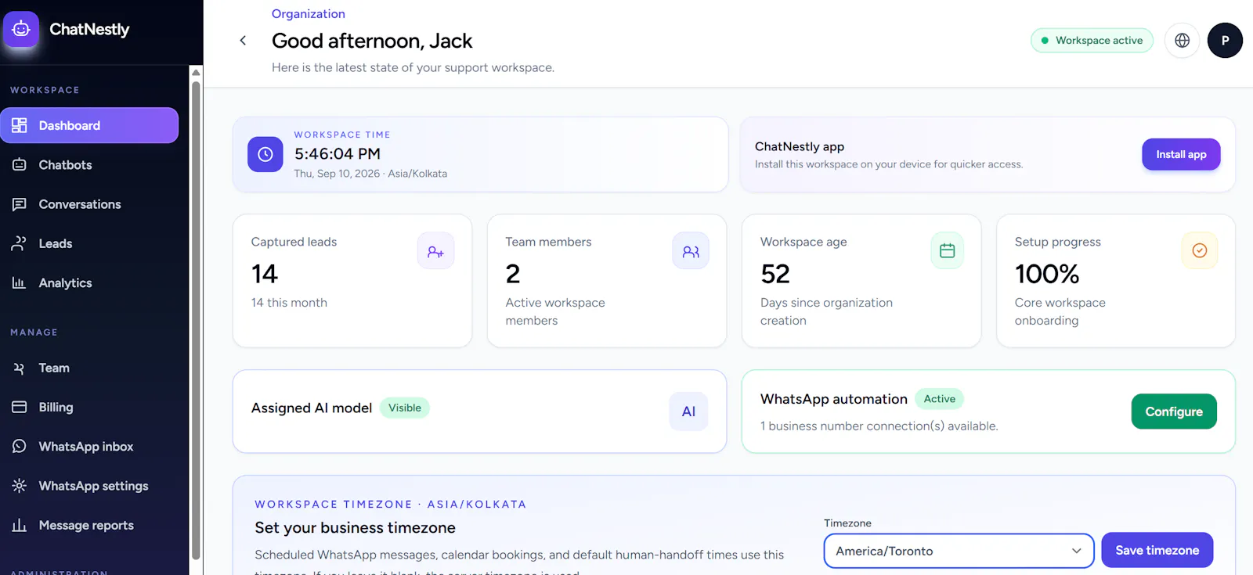This screenshot has width=1253, height=575.
Task: Open the Billing menu item
Action: (89, 407)
